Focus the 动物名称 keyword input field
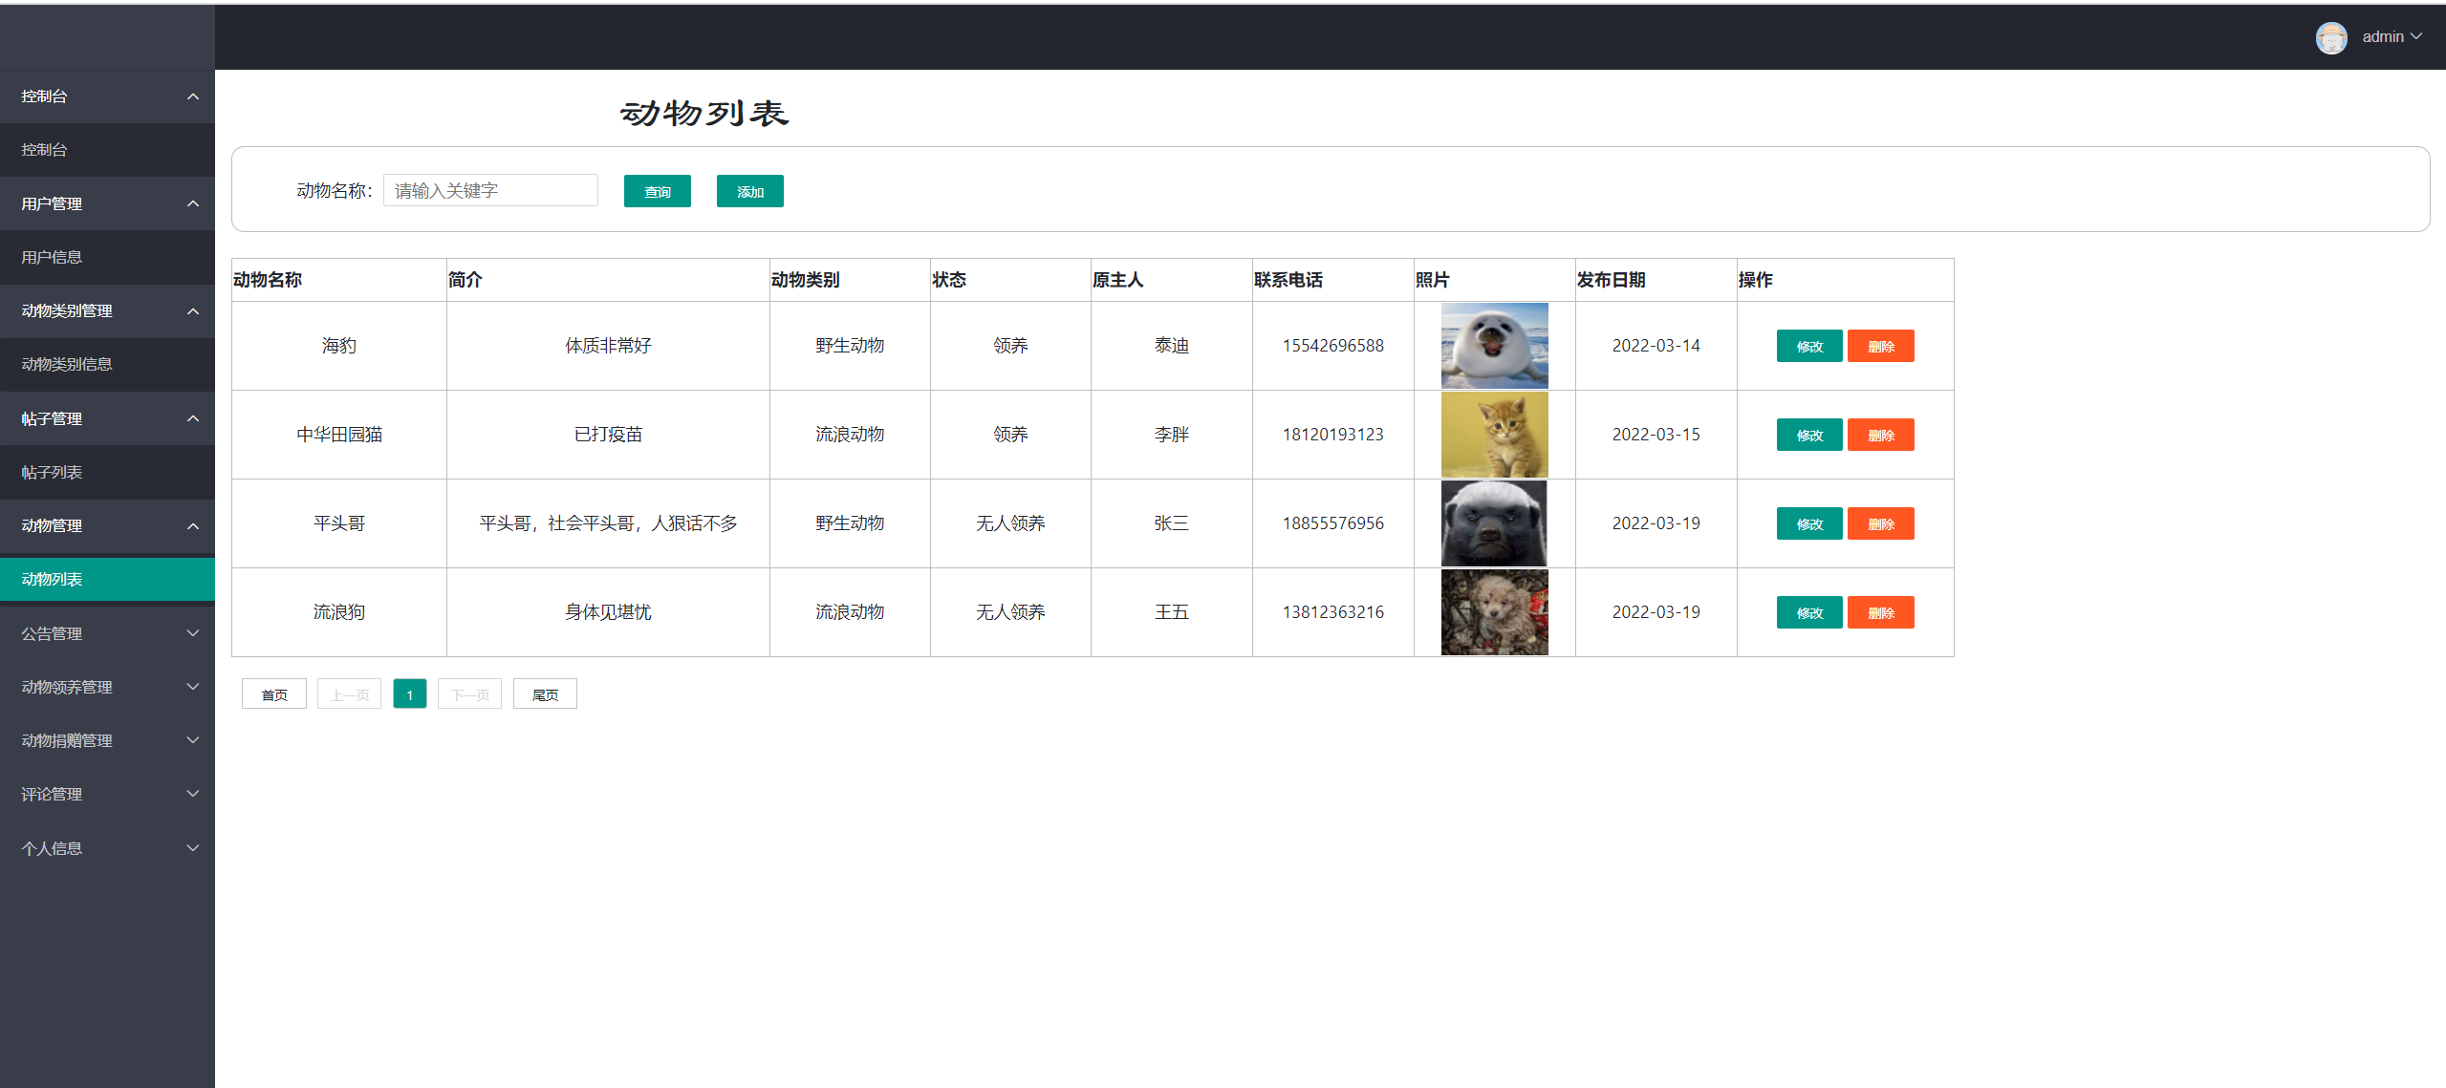The image size is (2446, 1088). coord(490,191)
